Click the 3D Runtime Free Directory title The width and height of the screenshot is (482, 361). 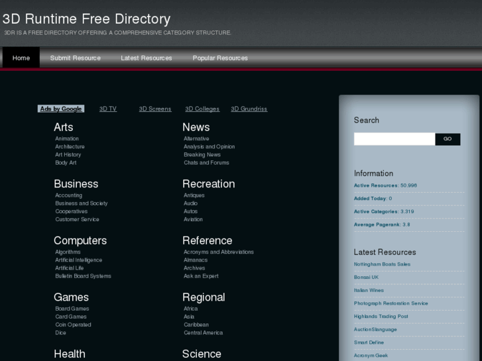point(87,19)
